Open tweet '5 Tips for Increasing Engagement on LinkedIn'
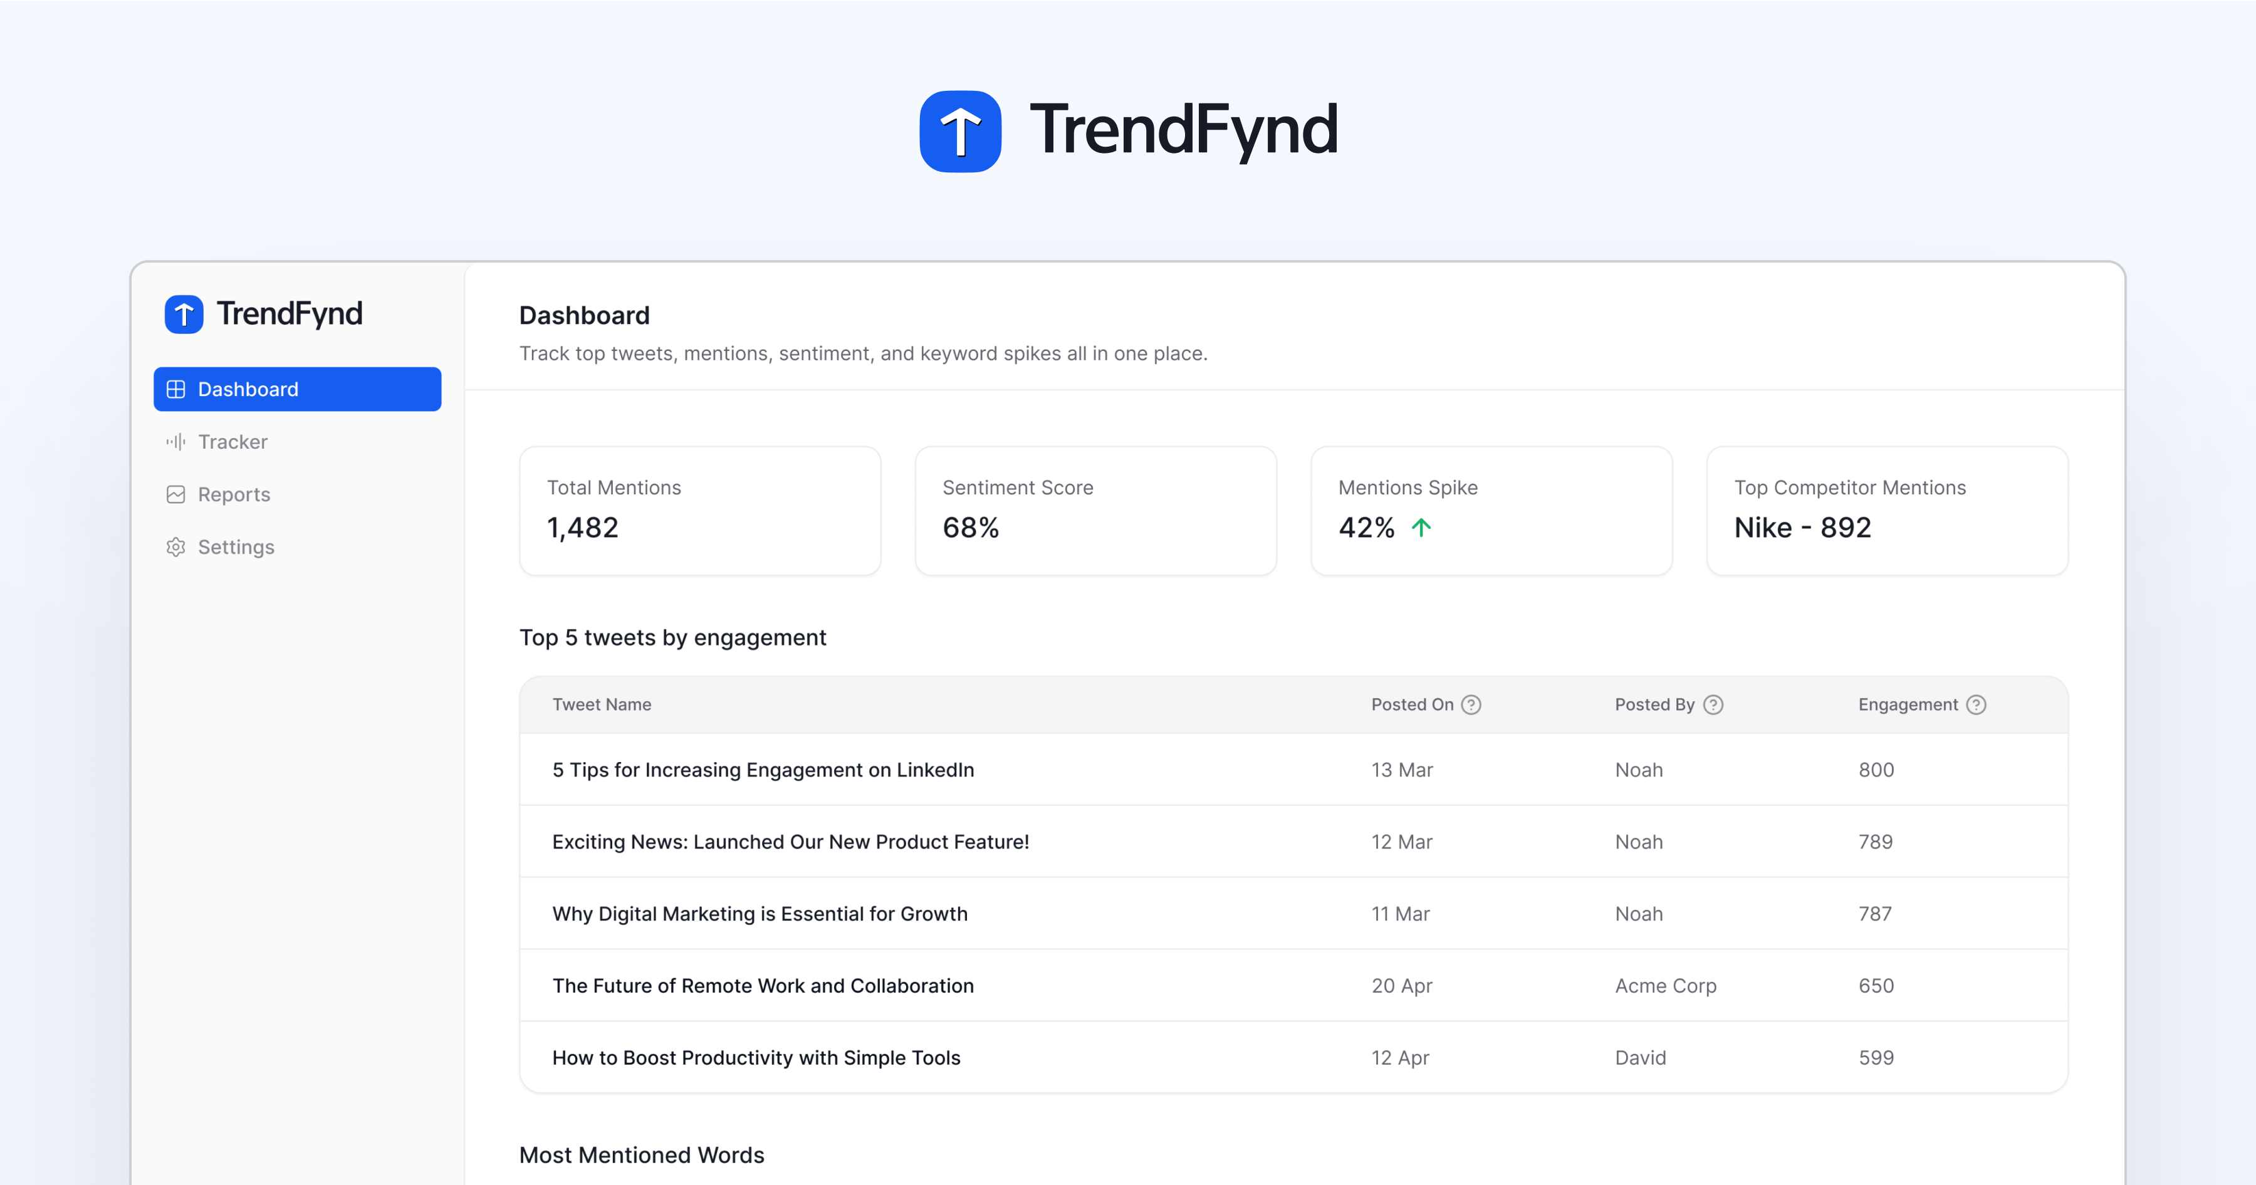 point(762,770)
